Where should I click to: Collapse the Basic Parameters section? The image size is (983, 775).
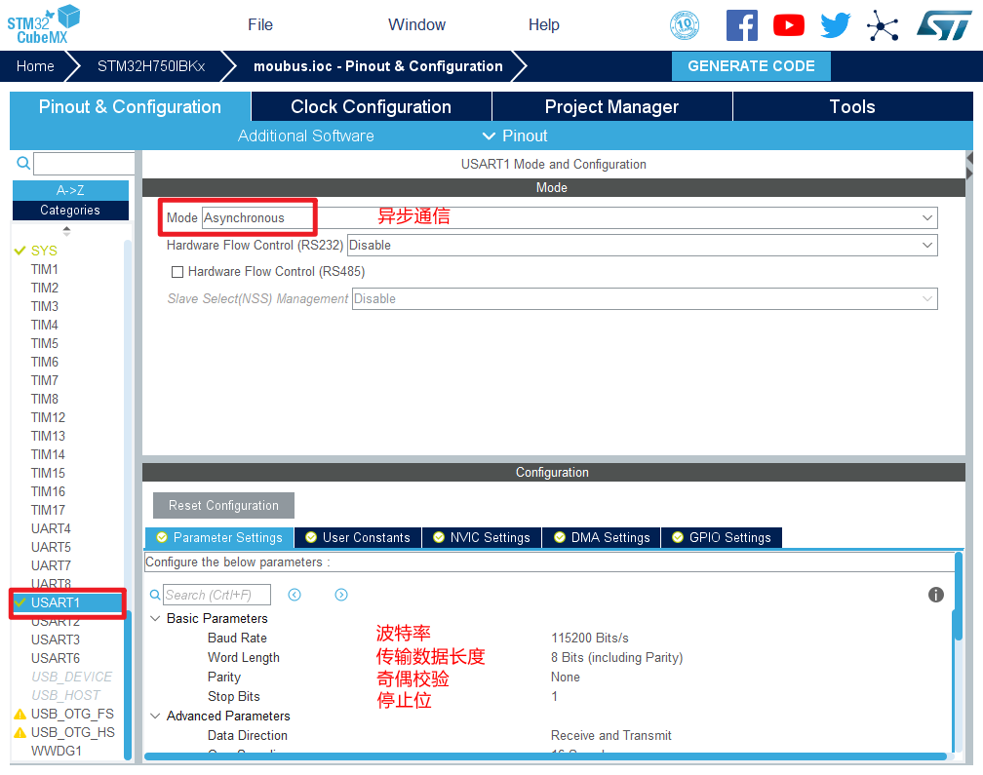[x=155, y=619]
